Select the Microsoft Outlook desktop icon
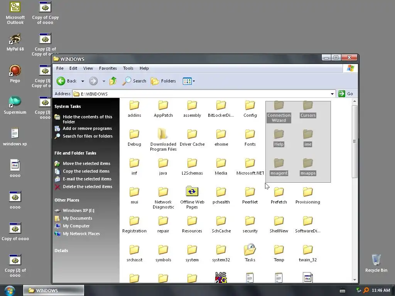Screen dimensions: 395x296 [15, 13]
